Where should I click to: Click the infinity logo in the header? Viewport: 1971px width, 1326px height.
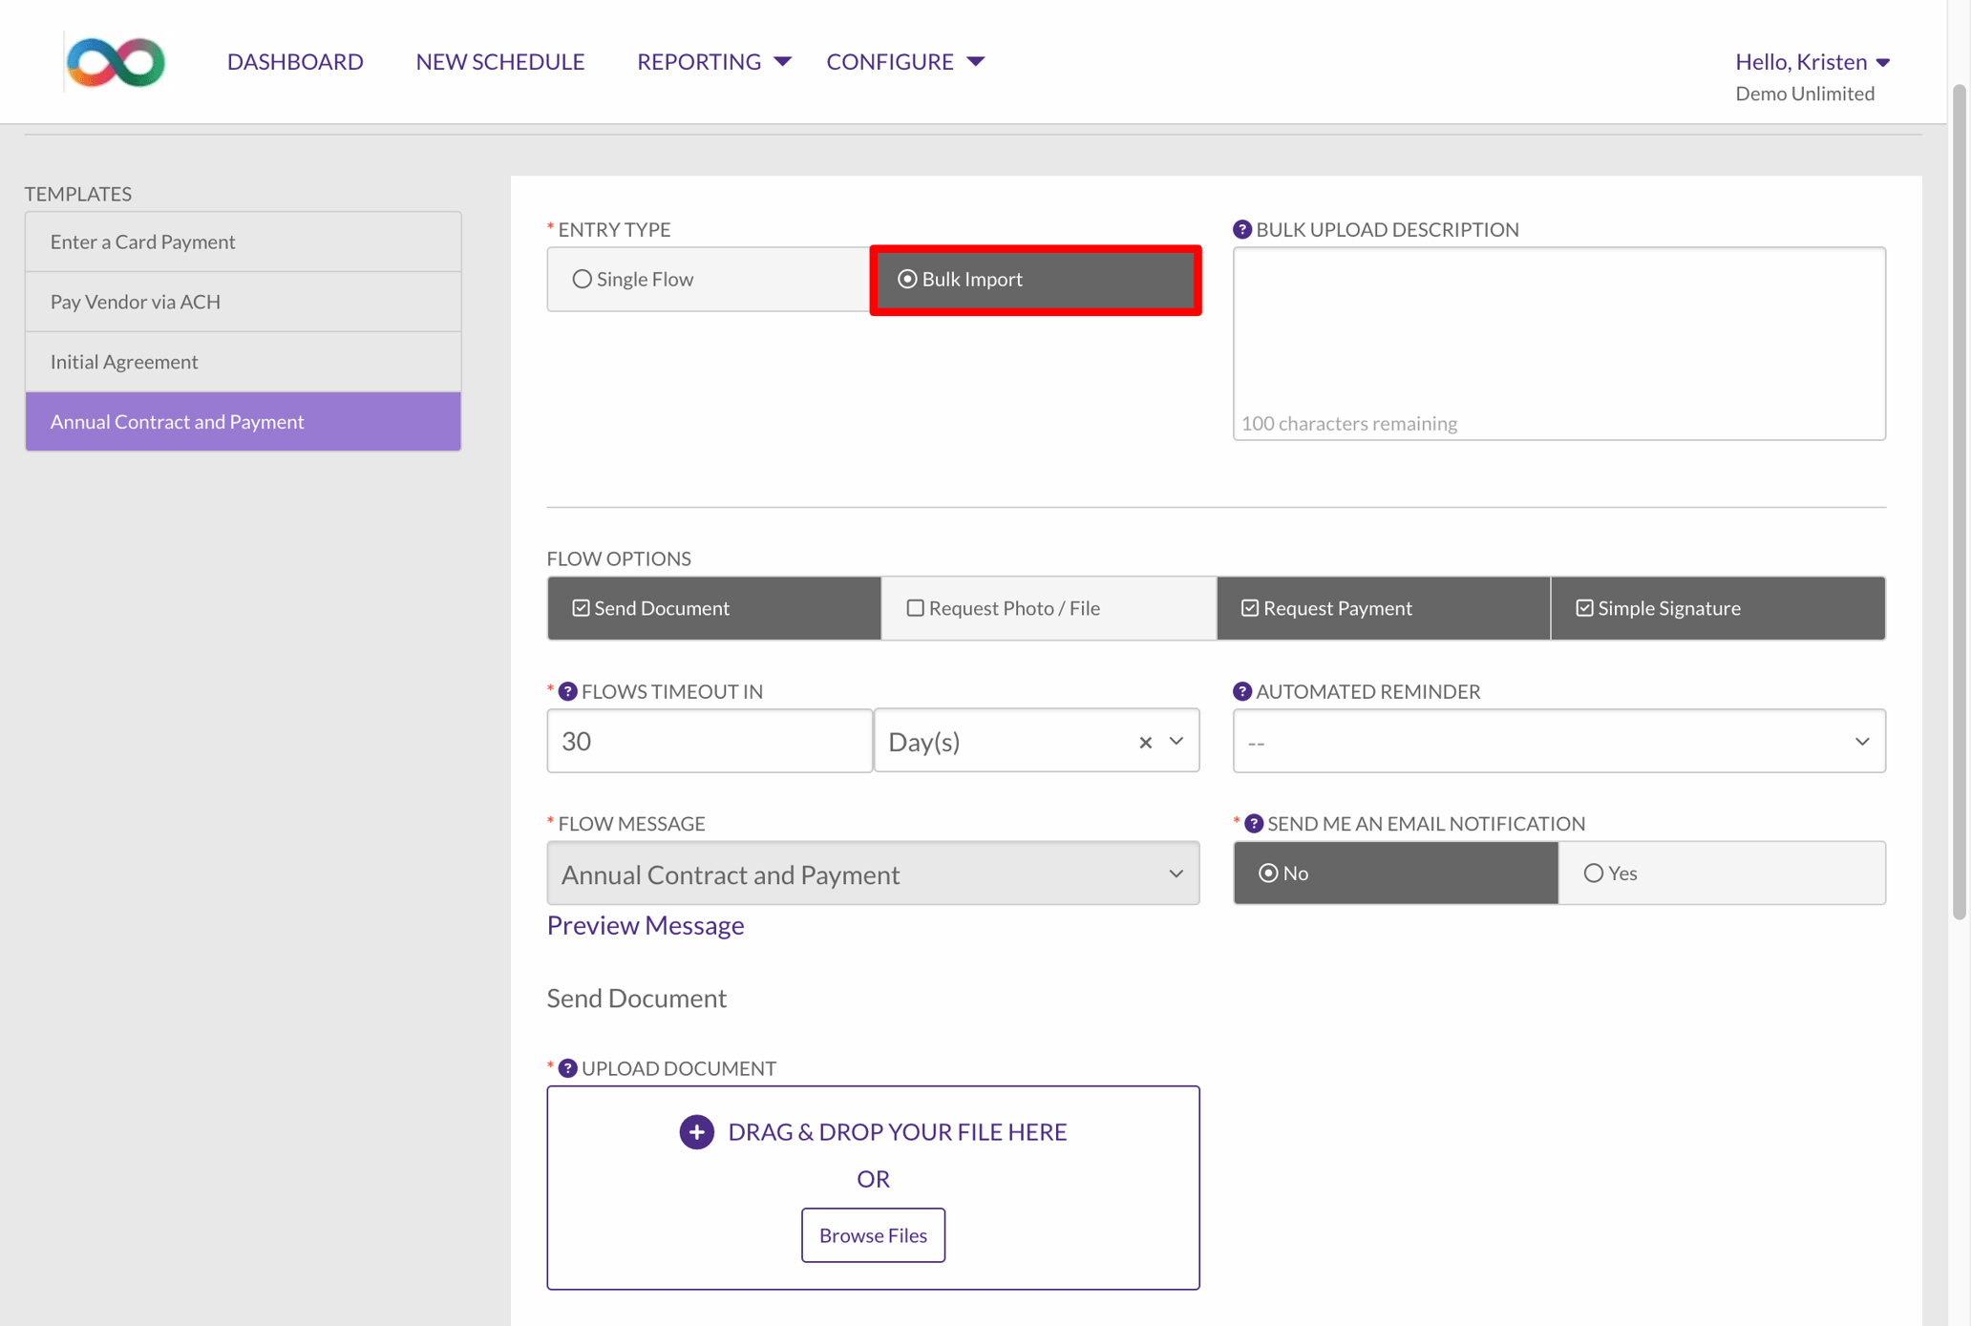(x=115, y=61)
